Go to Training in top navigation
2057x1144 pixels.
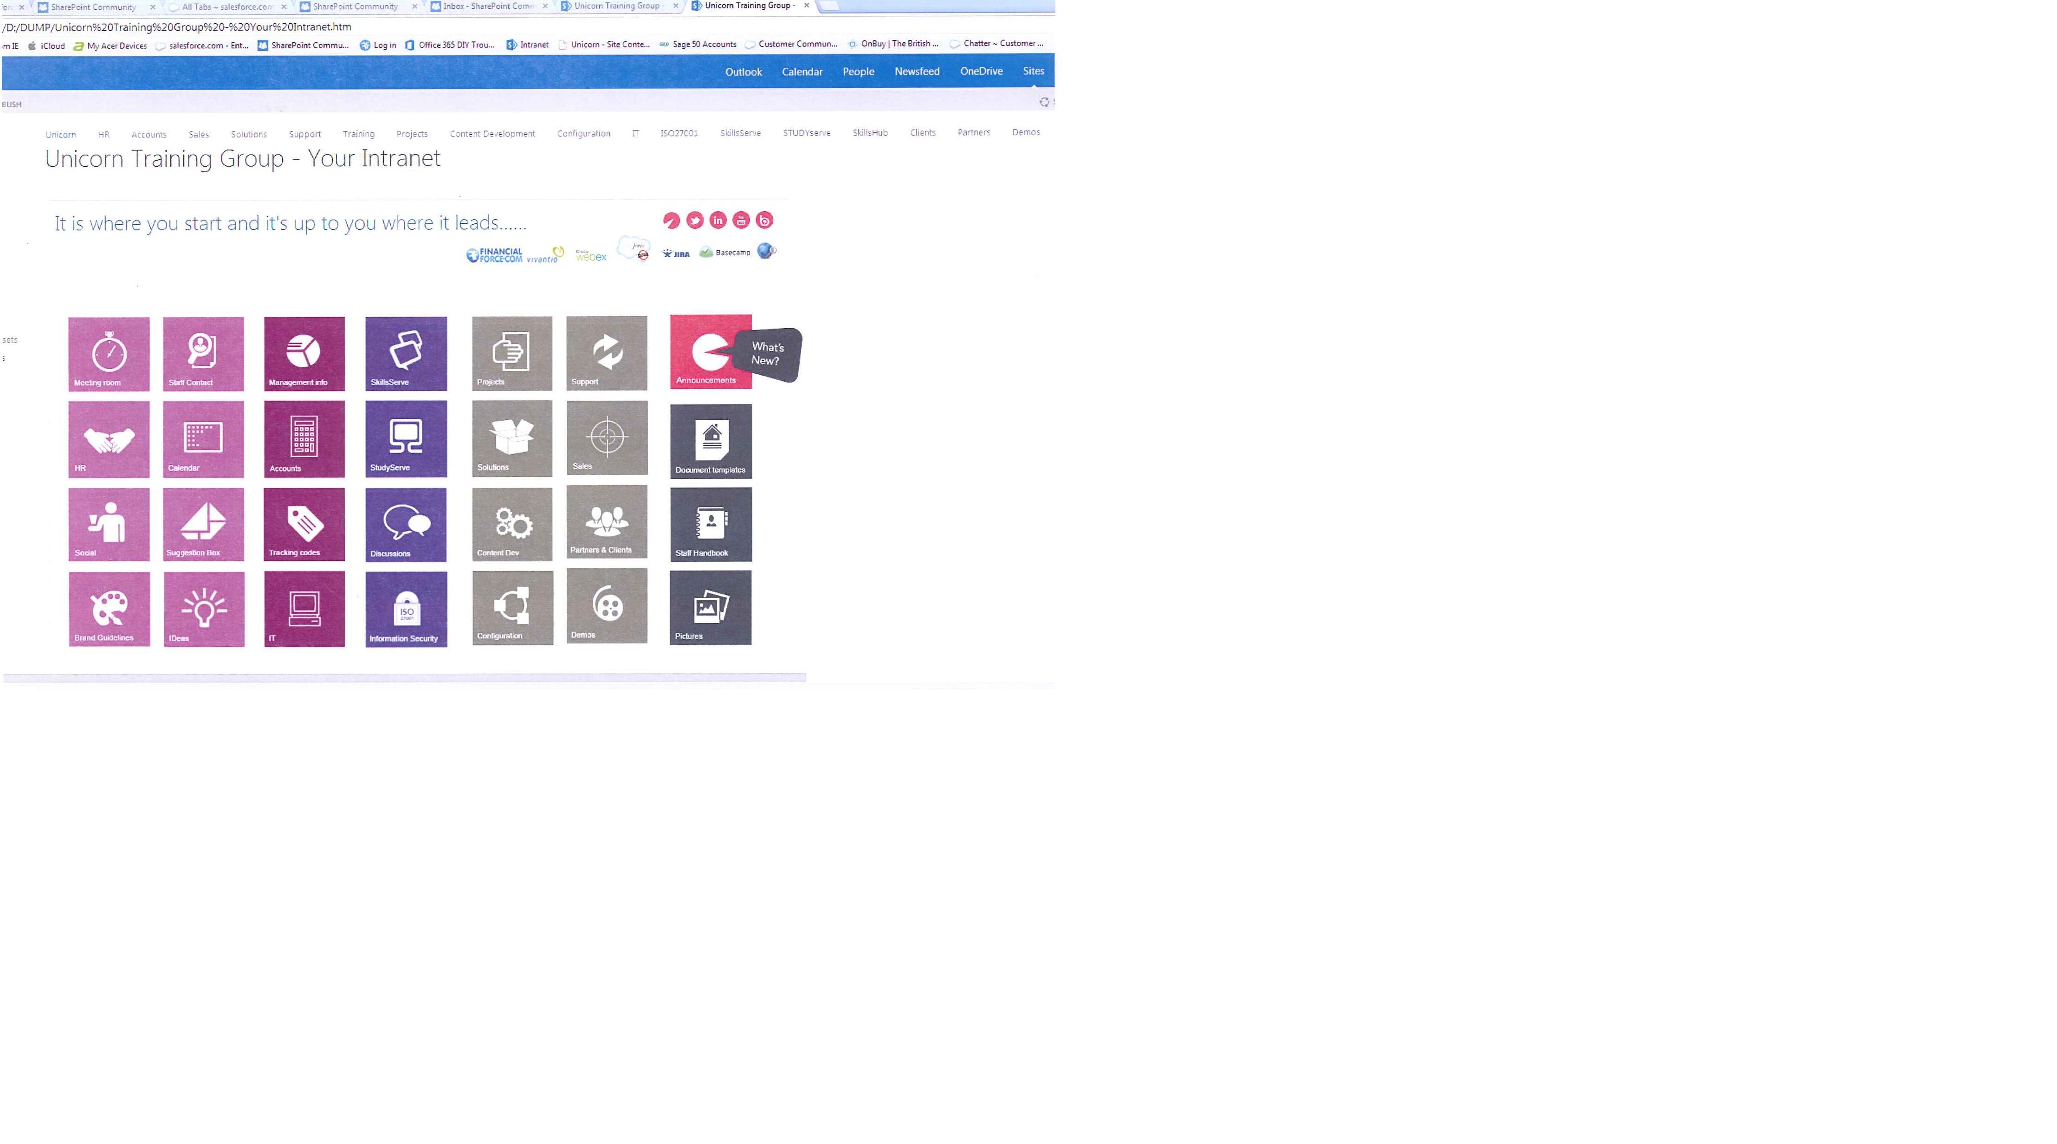[x=359, y=133]
